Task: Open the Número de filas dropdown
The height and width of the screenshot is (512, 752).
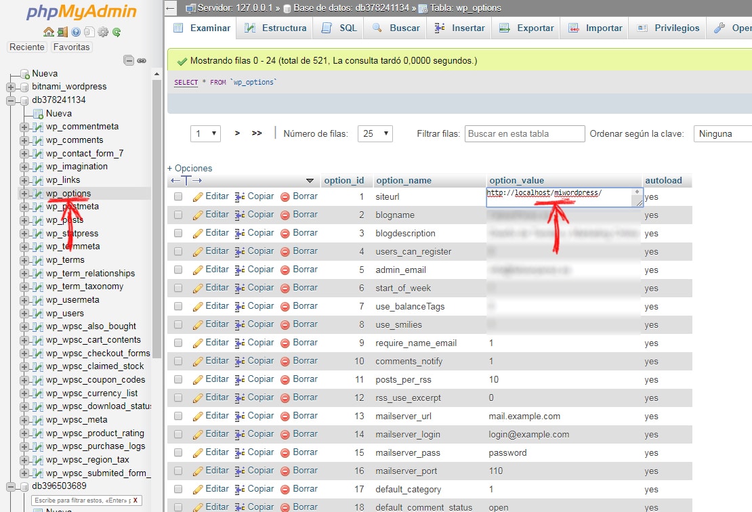Action: tap(376, 133)
